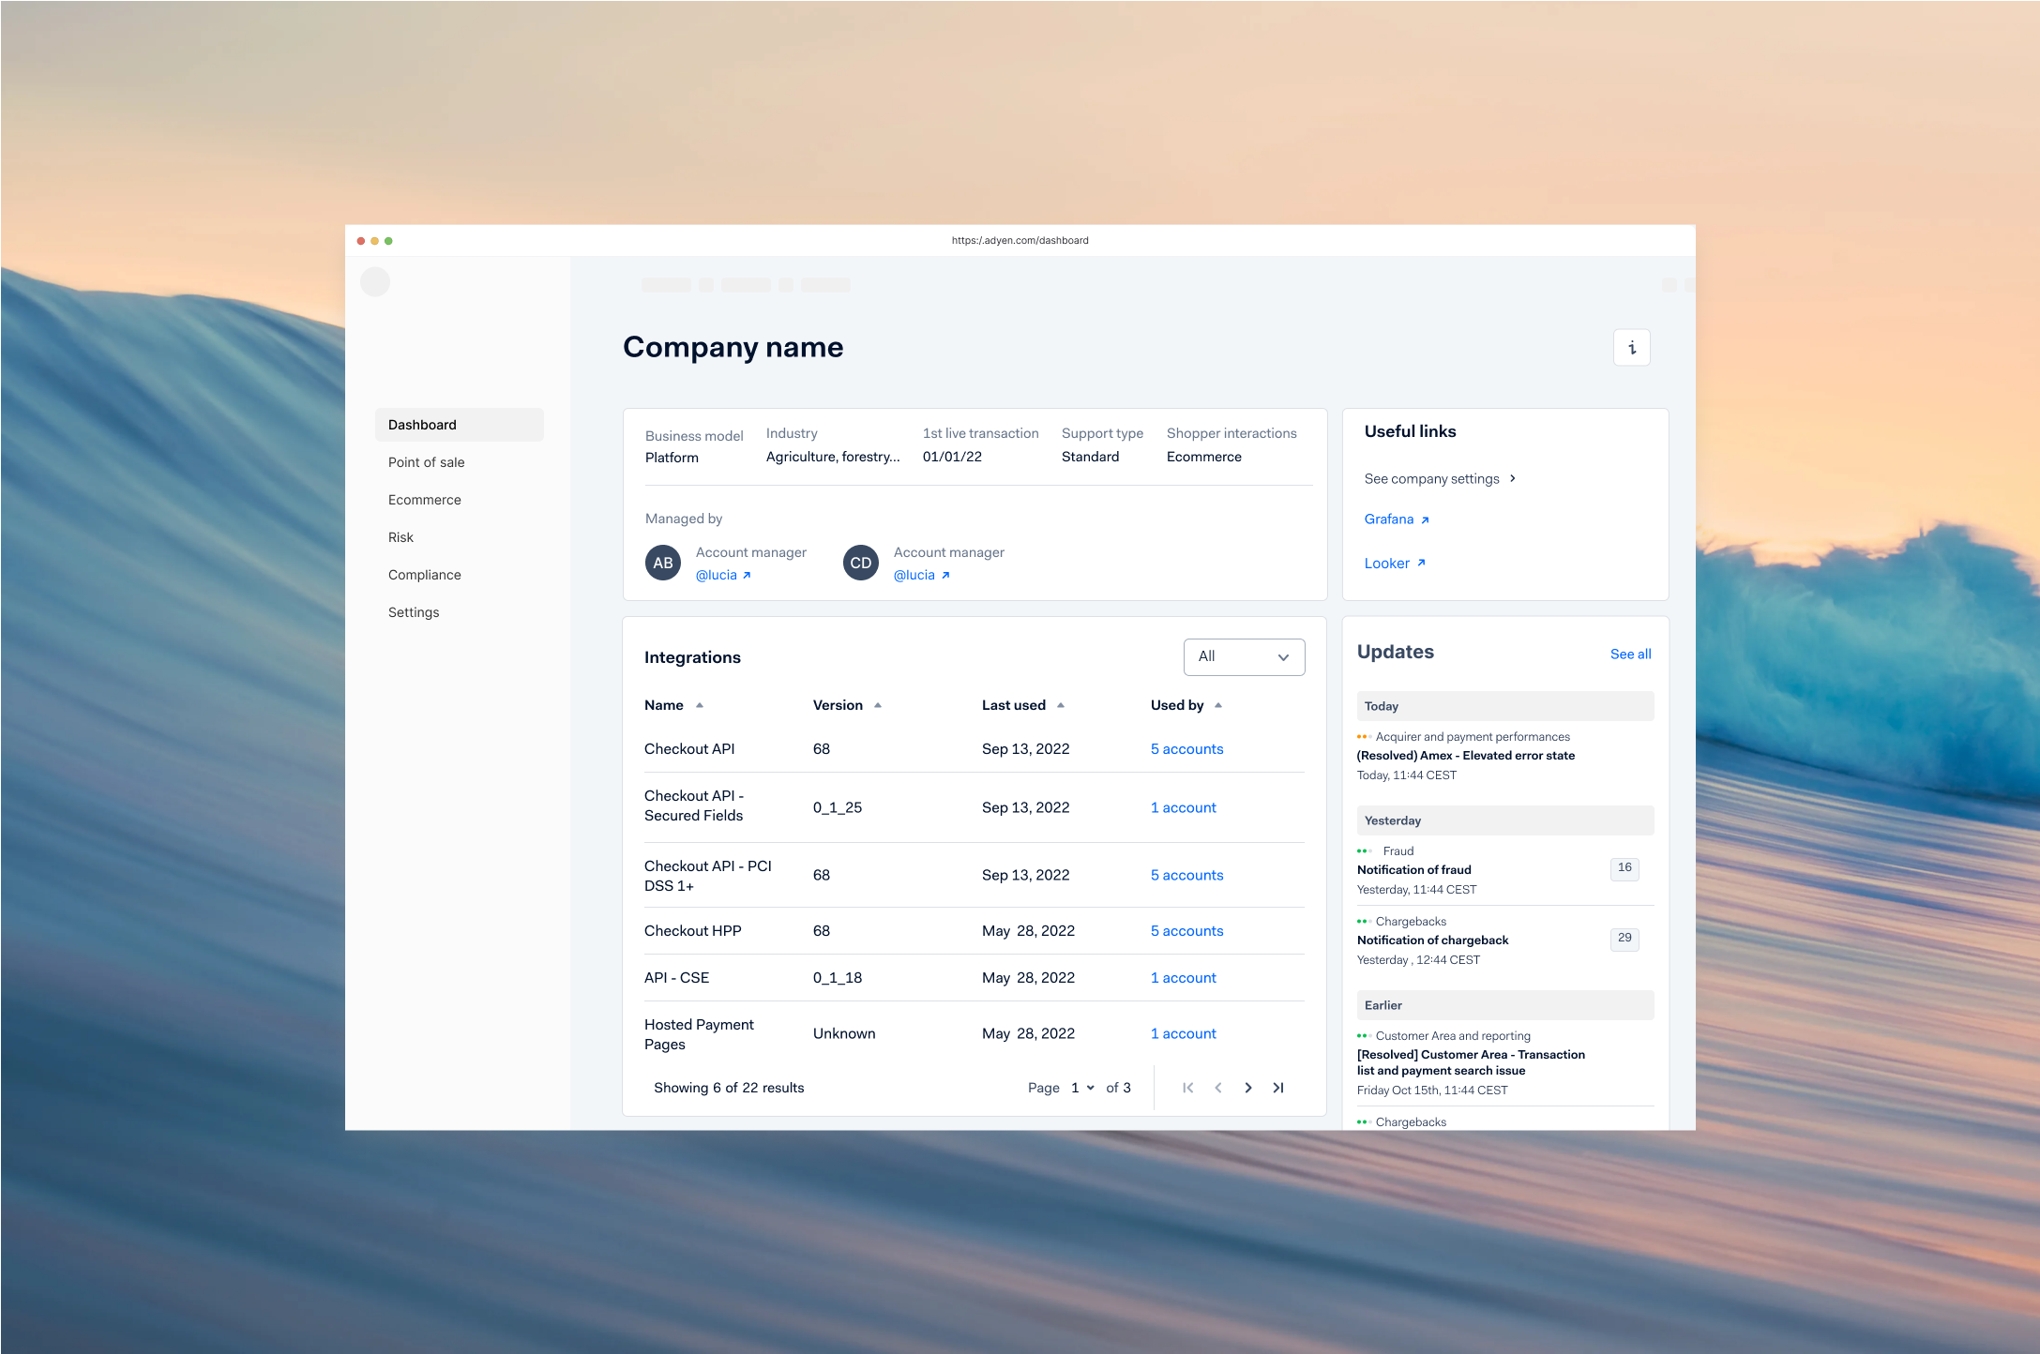Sort table by Last used arrow

click(1061, 705)
